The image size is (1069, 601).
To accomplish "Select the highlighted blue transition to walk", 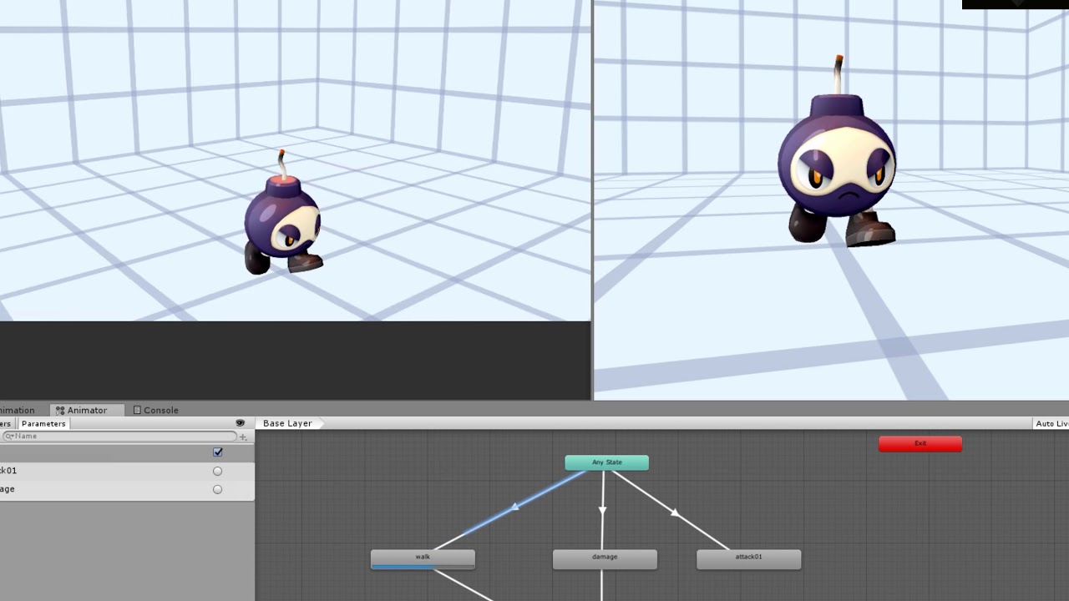I will (514, 508).
